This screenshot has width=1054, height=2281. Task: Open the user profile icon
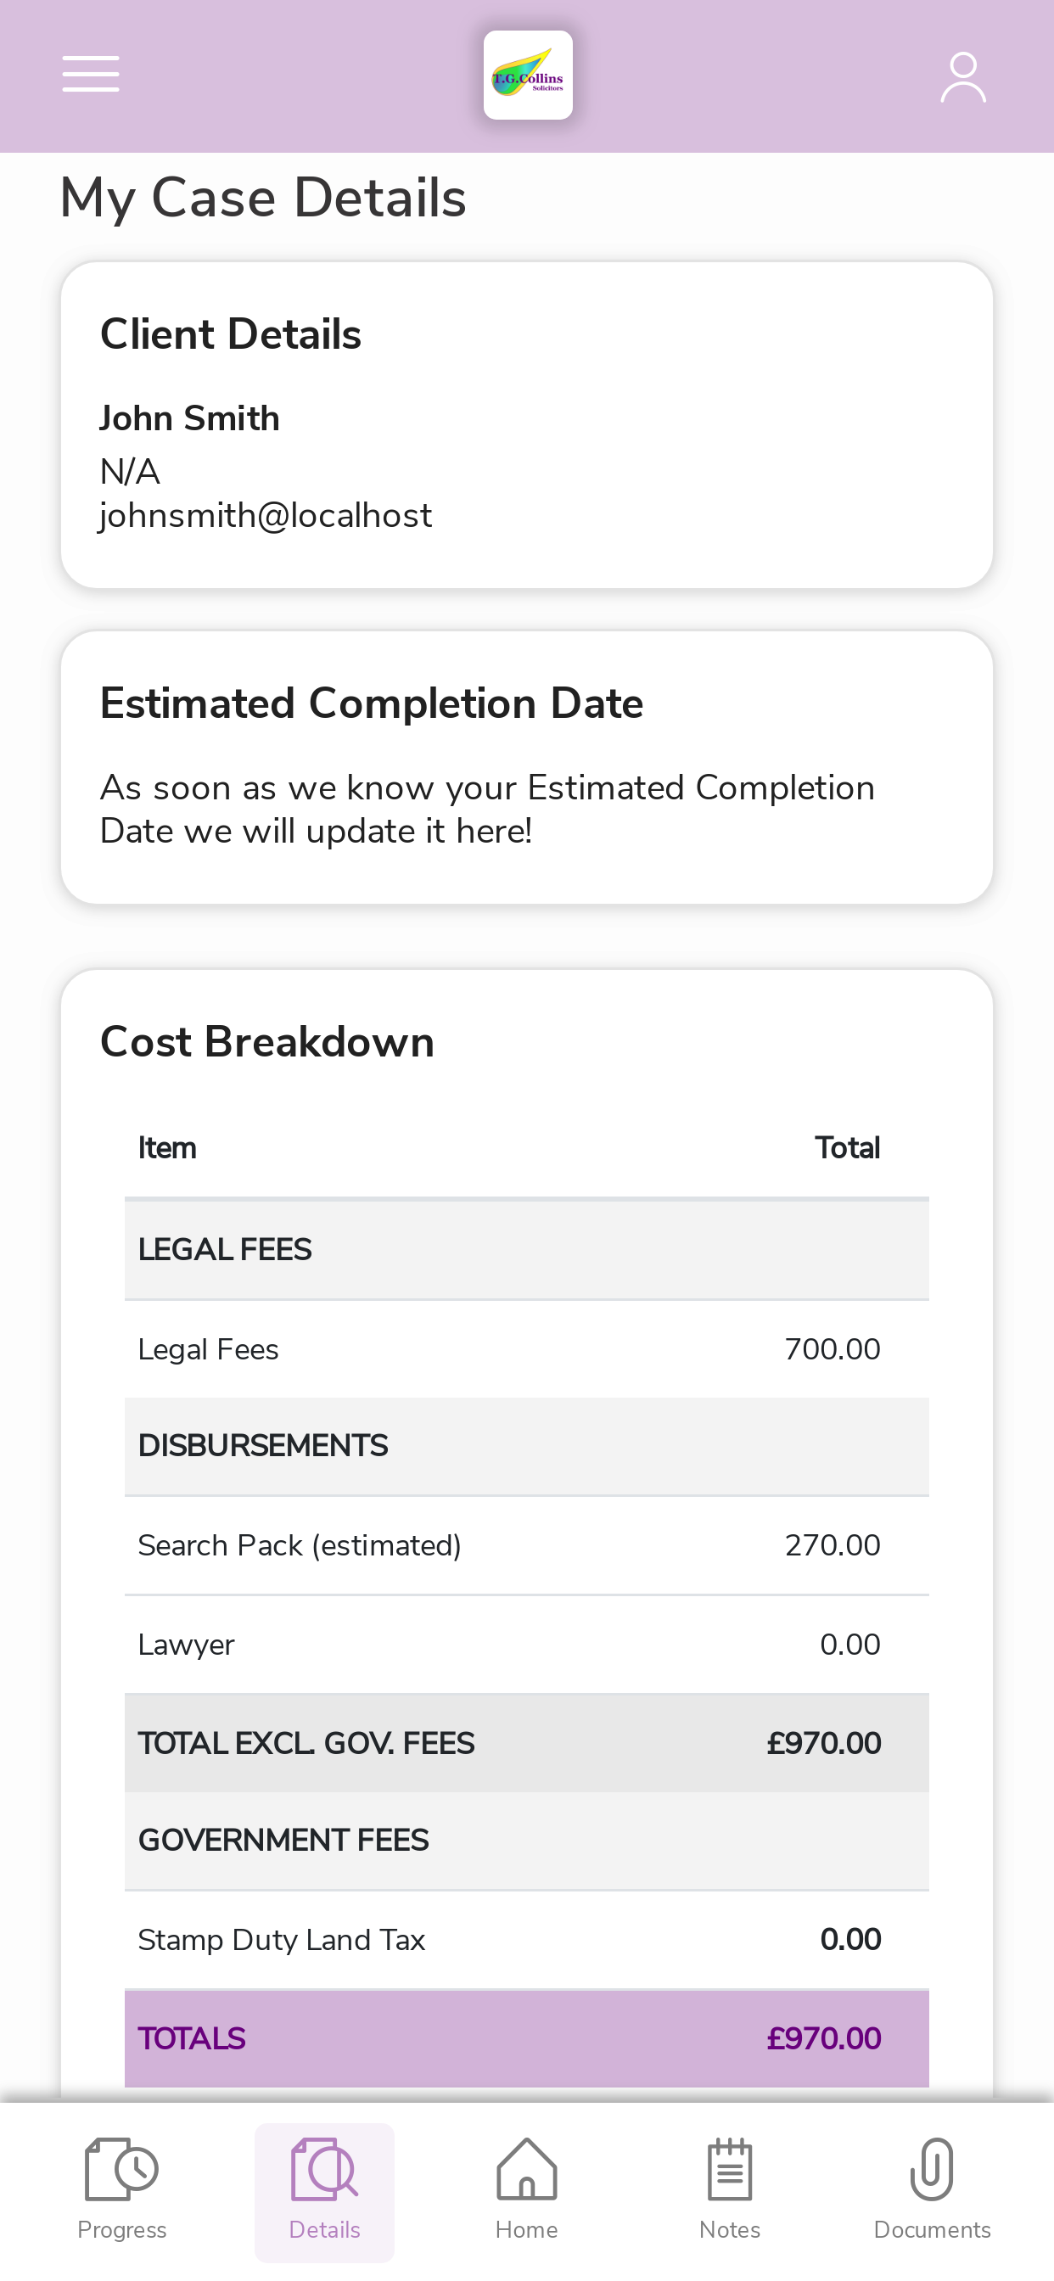962,77
